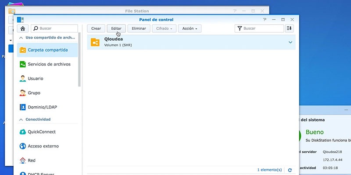
Task: Click the Editar button
Action: (x=116, y=28)
